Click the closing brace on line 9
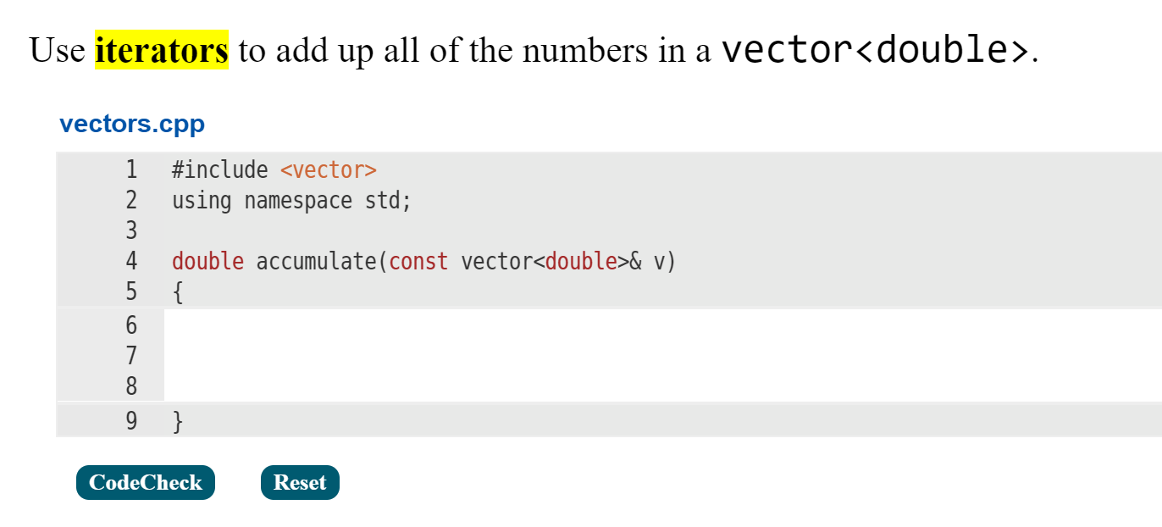Viewport: 1162px width, 527px height. 176,419
